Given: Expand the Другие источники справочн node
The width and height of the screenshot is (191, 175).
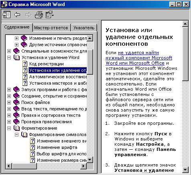Looking at the screenshot, I should (16, 45).
